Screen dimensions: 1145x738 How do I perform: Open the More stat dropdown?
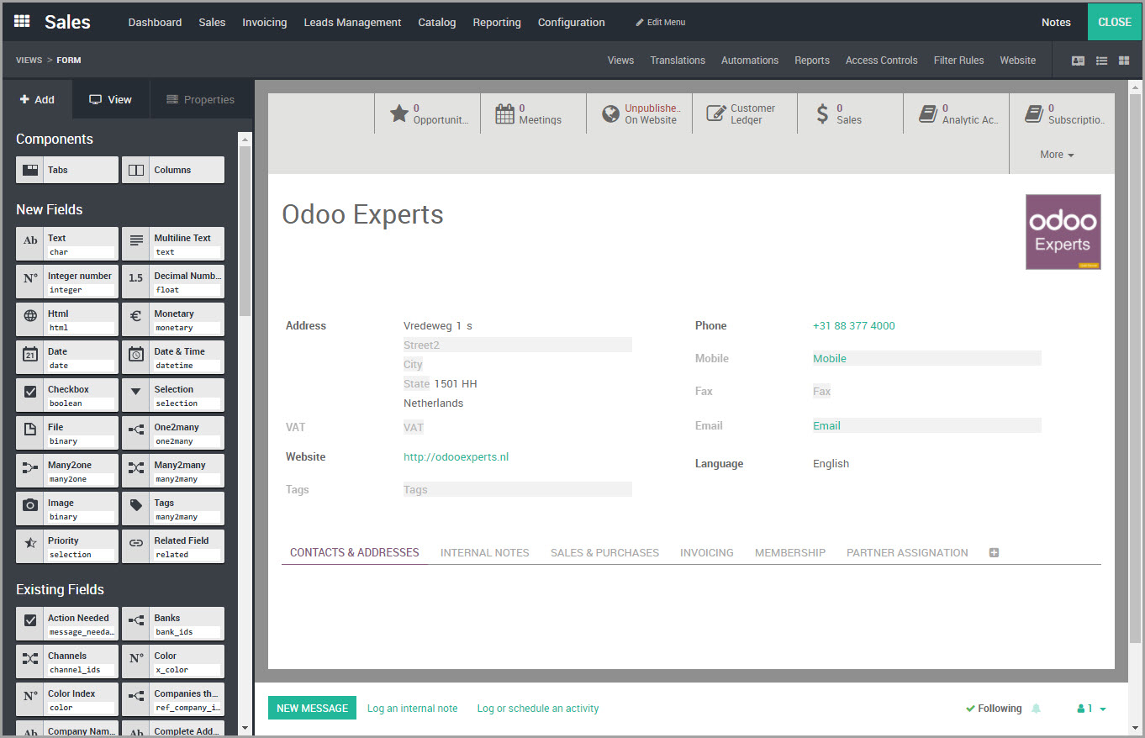(x=1055, y=154)
